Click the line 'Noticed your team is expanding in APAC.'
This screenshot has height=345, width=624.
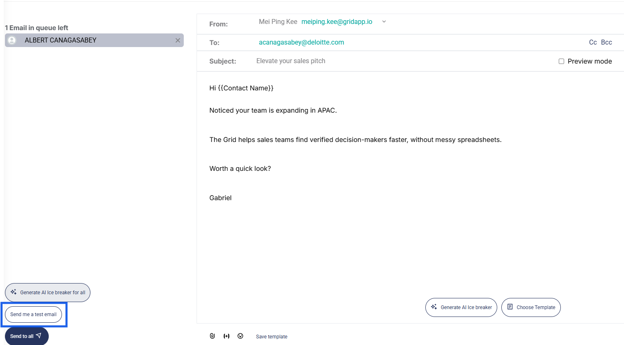coord(273,111)
